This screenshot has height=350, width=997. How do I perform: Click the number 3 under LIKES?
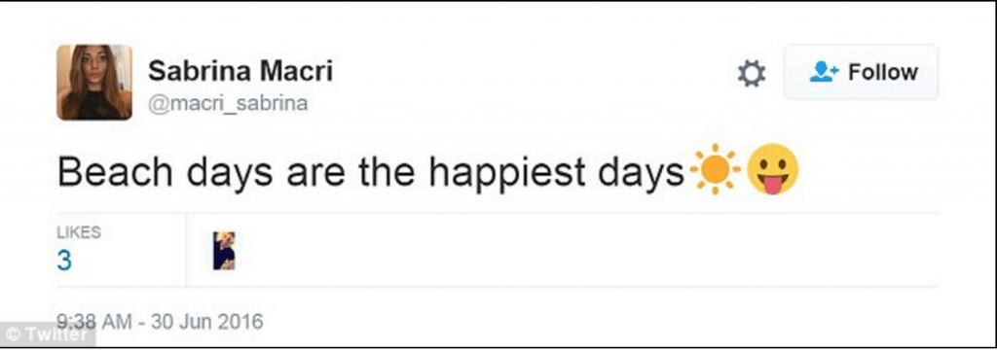tap(64, 262)
